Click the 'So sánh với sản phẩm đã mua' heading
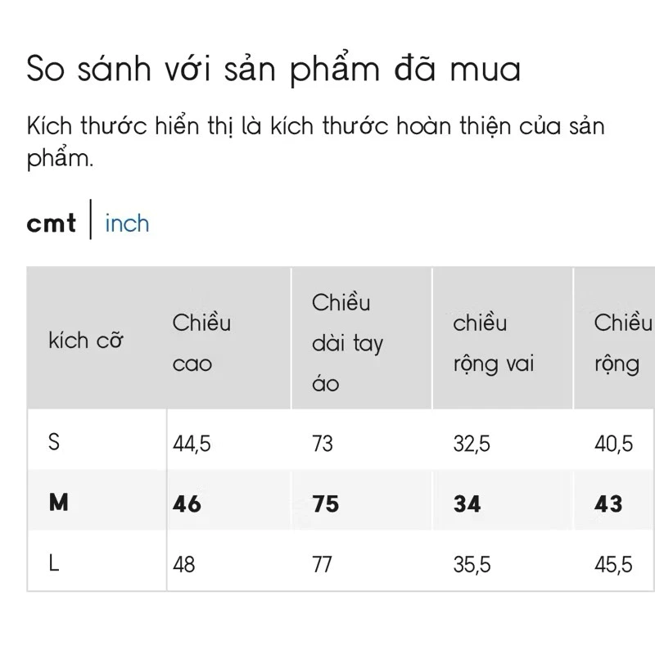 (x=273, y=70)
